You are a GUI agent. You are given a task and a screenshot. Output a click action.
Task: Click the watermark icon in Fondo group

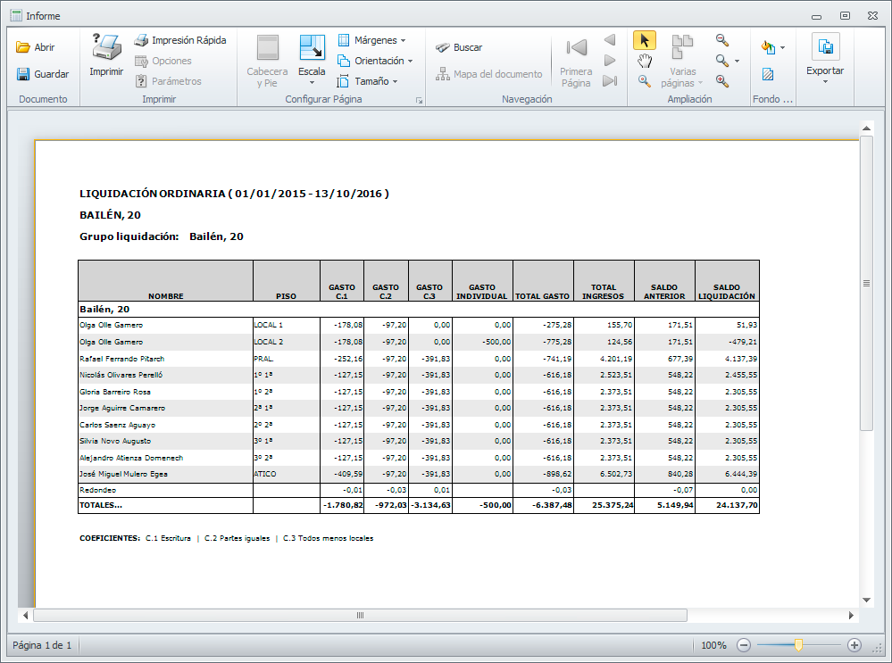click(767, 75)
